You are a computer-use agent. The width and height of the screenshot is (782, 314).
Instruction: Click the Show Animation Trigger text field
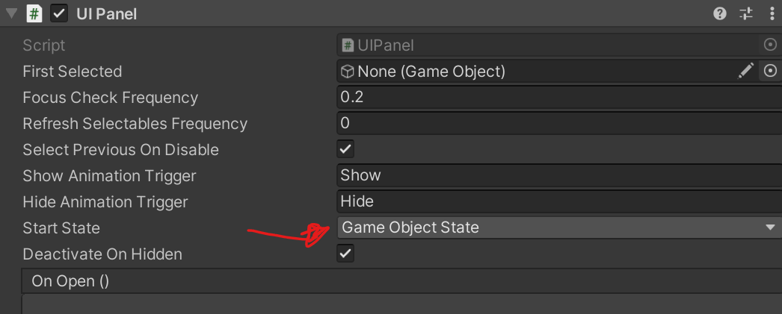tap(559, 175)
